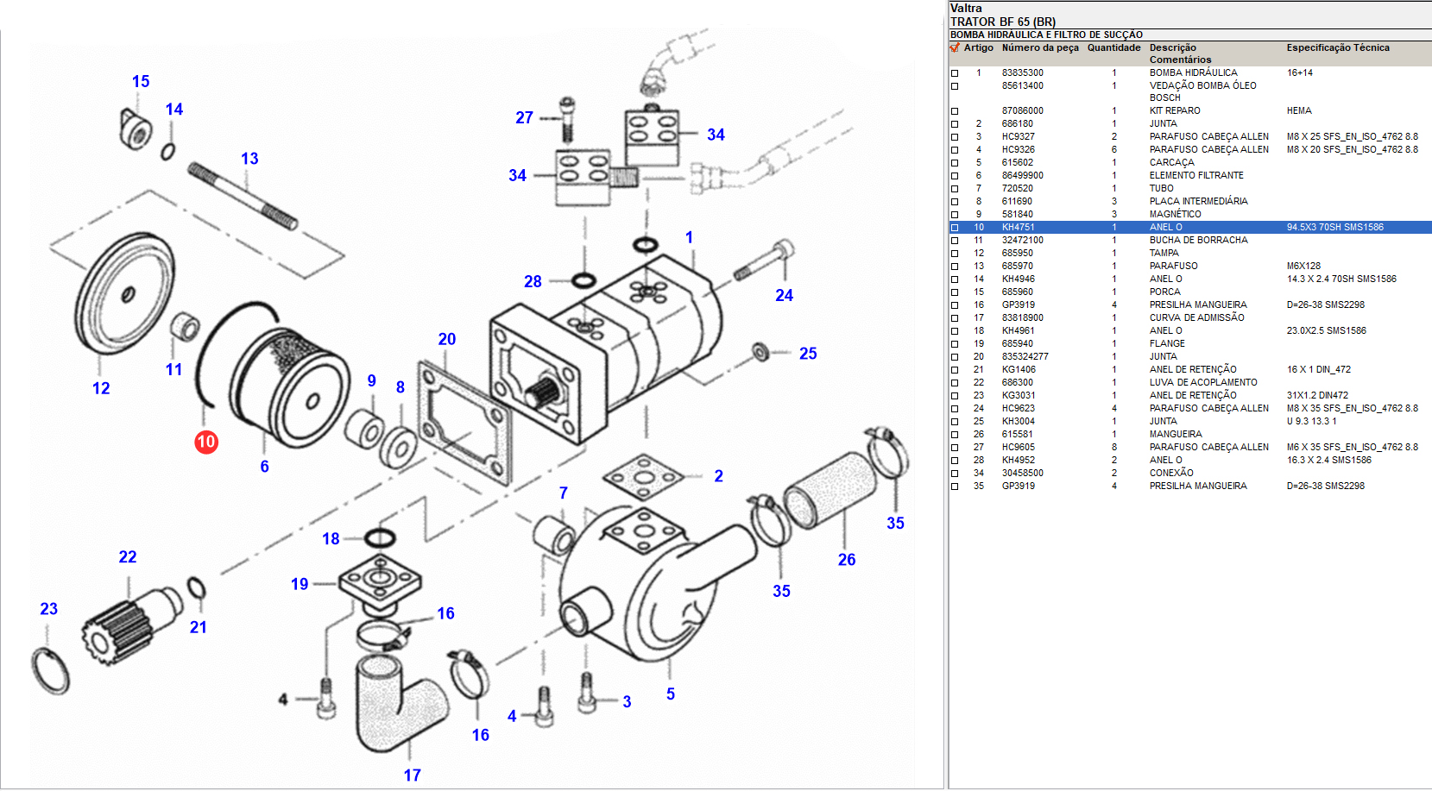Sort by the Número da peça column
1432x791 pixels.
point(1039,48)
